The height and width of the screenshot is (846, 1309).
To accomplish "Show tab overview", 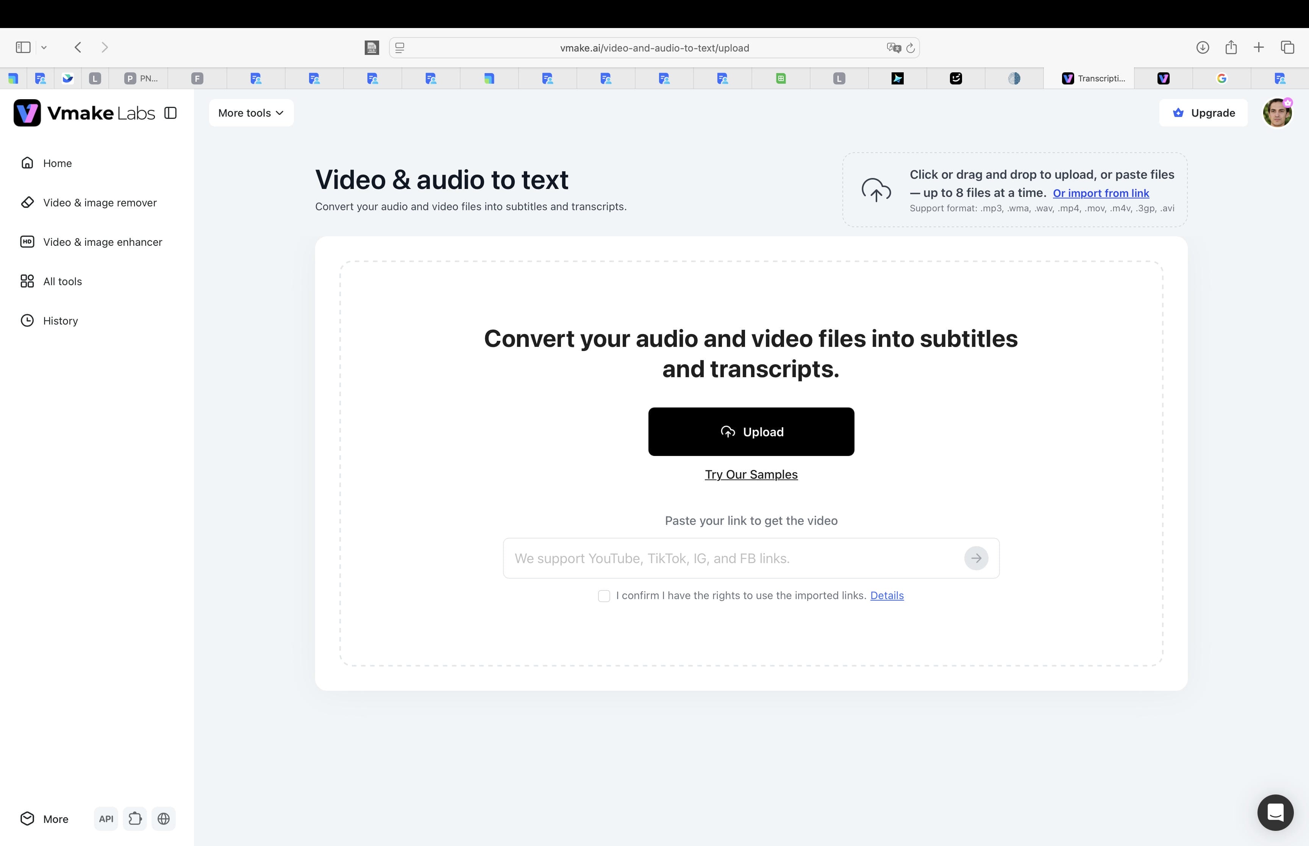I will (1287, 47).
